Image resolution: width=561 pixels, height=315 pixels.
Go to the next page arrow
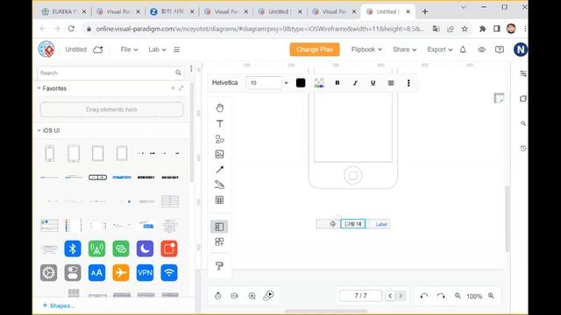[401, 296]
